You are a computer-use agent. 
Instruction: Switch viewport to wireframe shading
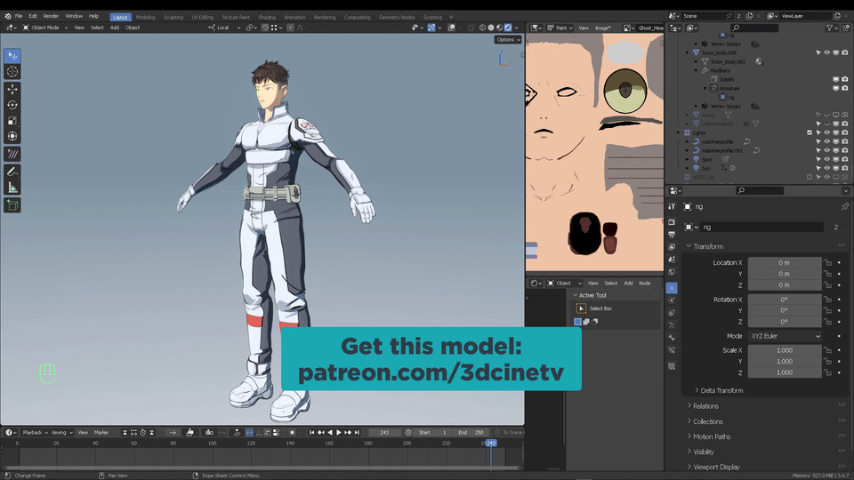pos(482,28)
